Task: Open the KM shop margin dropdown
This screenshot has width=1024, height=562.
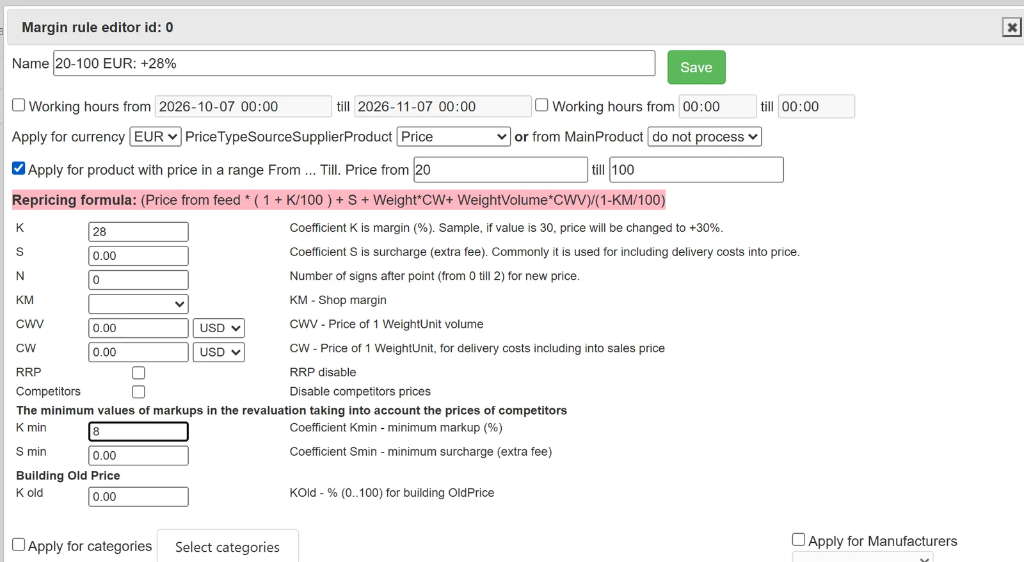Action: coord(138,304)
